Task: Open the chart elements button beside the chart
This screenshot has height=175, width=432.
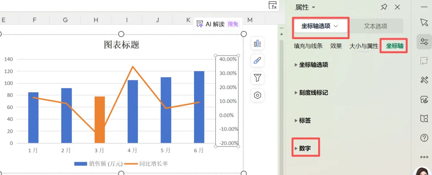Action: [x=258, y=44]
